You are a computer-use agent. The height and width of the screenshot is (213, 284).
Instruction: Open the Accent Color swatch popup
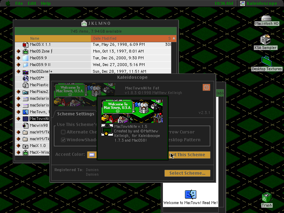[x=92, y=155]
